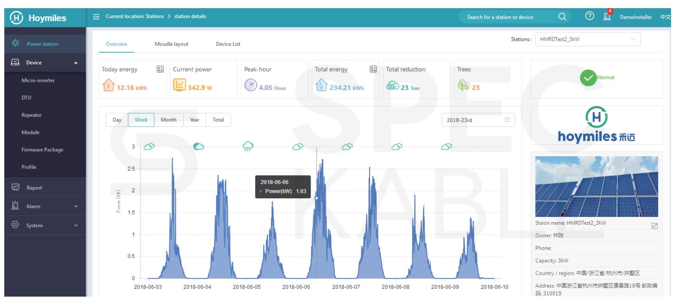Viewport: 673px width, 304px height.
Task: Click the DemoInstaller account name
Action: (x=636, y=17)
